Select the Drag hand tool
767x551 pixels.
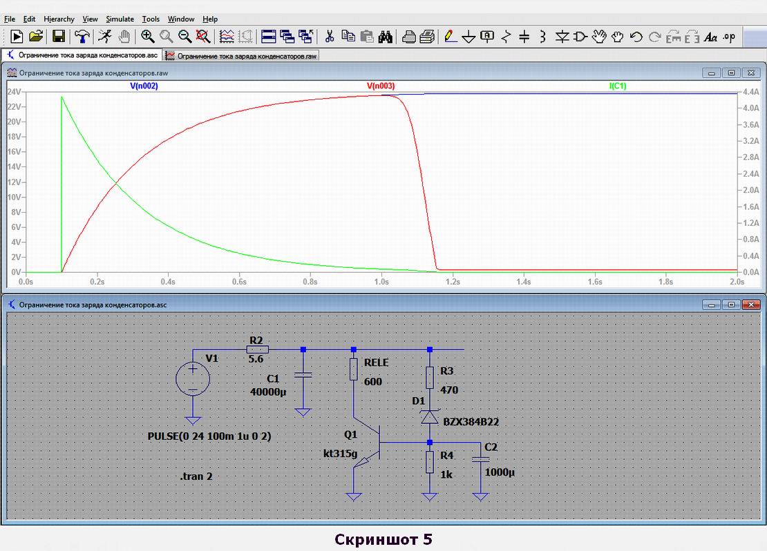617,36
